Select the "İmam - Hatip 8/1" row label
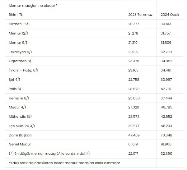The image size is (187, 170). [24, 70]
